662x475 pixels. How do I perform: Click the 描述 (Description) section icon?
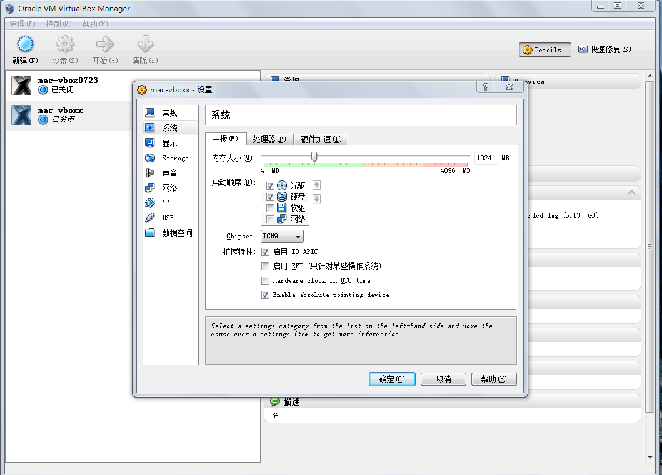click(275, 402)
